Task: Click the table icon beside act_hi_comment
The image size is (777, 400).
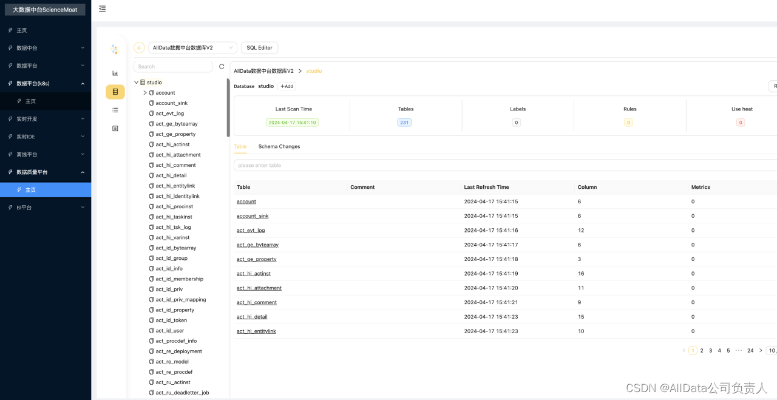Action: pyautogui.click(x=152, y=165)
